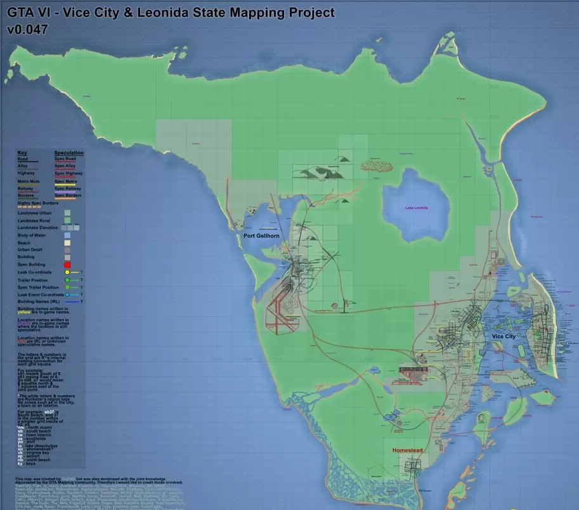The width and height of the screenshot is (579, 510).
Task: Click the Spec Trailer Position marker icon
Action: (67, 287)
